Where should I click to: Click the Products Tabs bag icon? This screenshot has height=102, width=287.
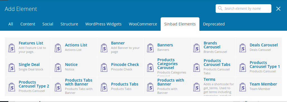tap(104, 87)
